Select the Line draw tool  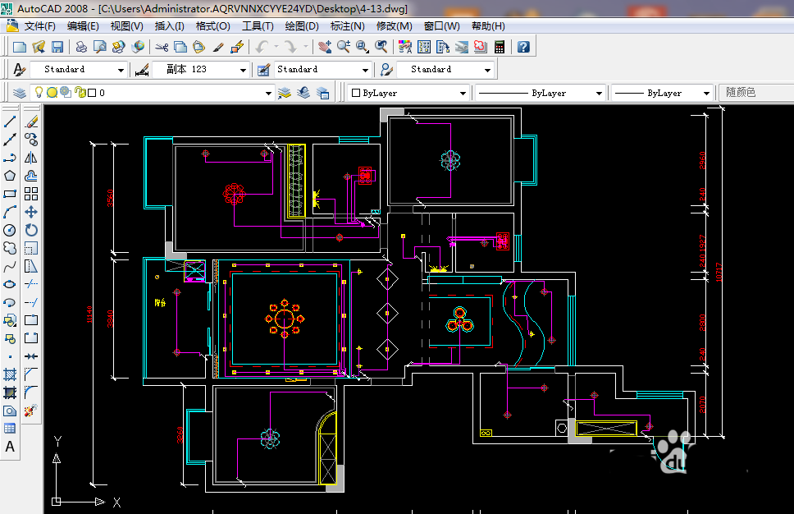[x=10, y=122]
